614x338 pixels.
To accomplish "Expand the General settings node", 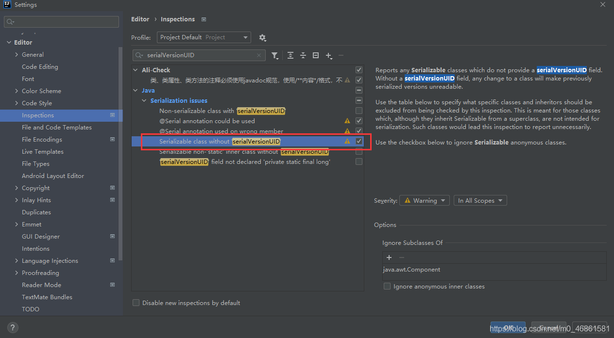I will pos(17,55).
